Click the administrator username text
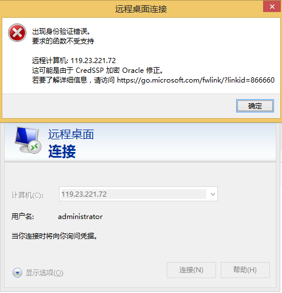Image resolution: width=282 pixels, height=293 pixels. click(x=80, y=217)
